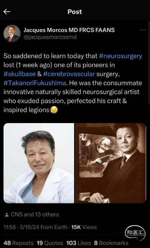Open the three-dot post options menu

pyautogui.click(x=142, y=30)
